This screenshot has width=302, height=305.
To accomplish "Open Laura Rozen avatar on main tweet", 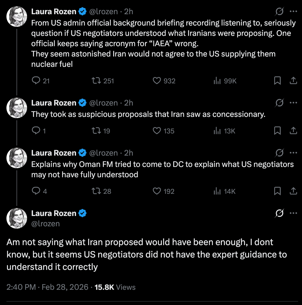I will pos(17,218).
